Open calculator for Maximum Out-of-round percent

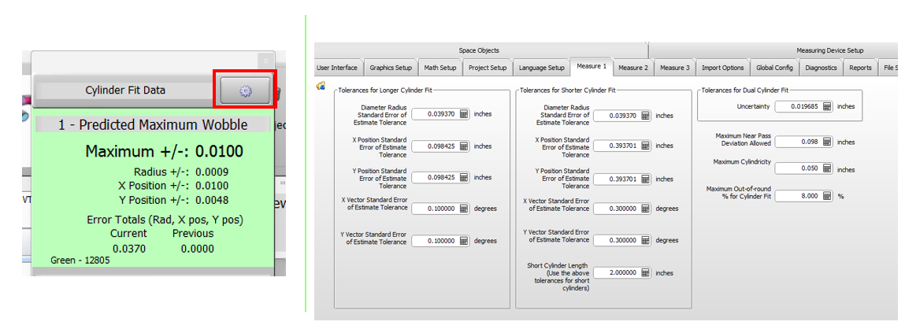pyautogui.click(x=827, y=195)
